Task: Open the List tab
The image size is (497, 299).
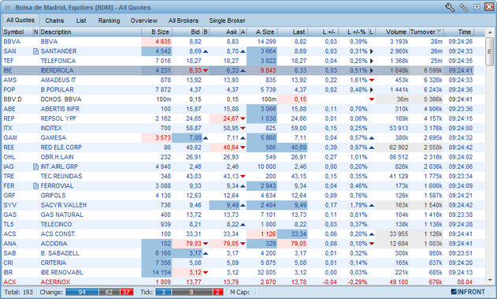Action: coord(81,21)
